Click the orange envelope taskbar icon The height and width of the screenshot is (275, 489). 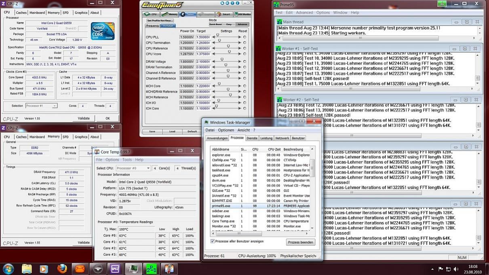tap(80, 269)
